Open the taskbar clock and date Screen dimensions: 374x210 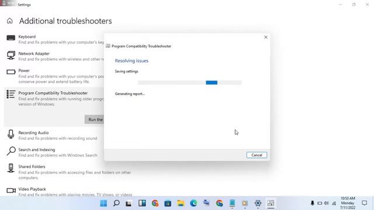(348, 203)
